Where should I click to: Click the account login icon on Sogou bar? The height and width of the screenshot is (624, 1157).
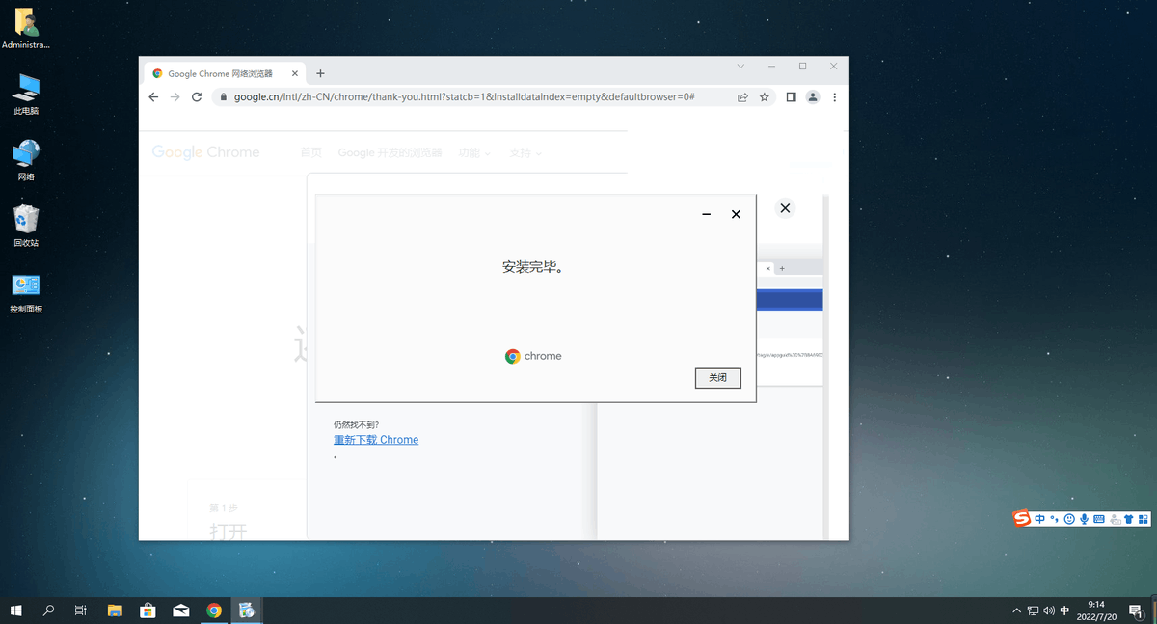coord(1115,519)
